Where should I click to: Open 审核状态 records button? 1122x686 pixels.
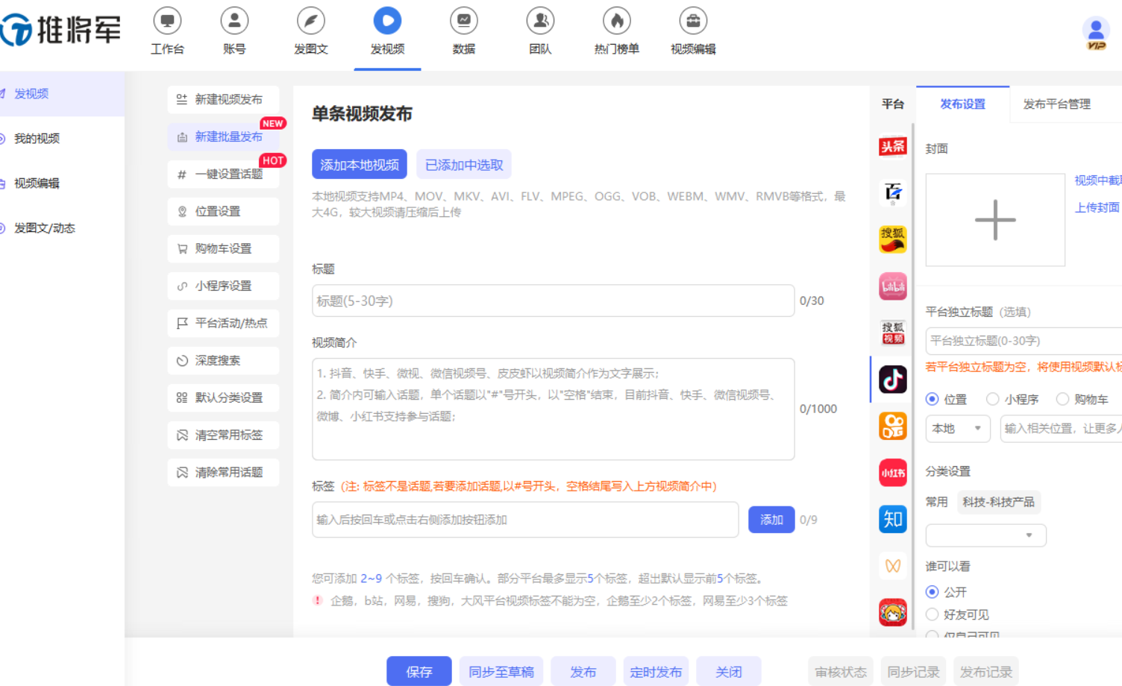tap(841, 672)
